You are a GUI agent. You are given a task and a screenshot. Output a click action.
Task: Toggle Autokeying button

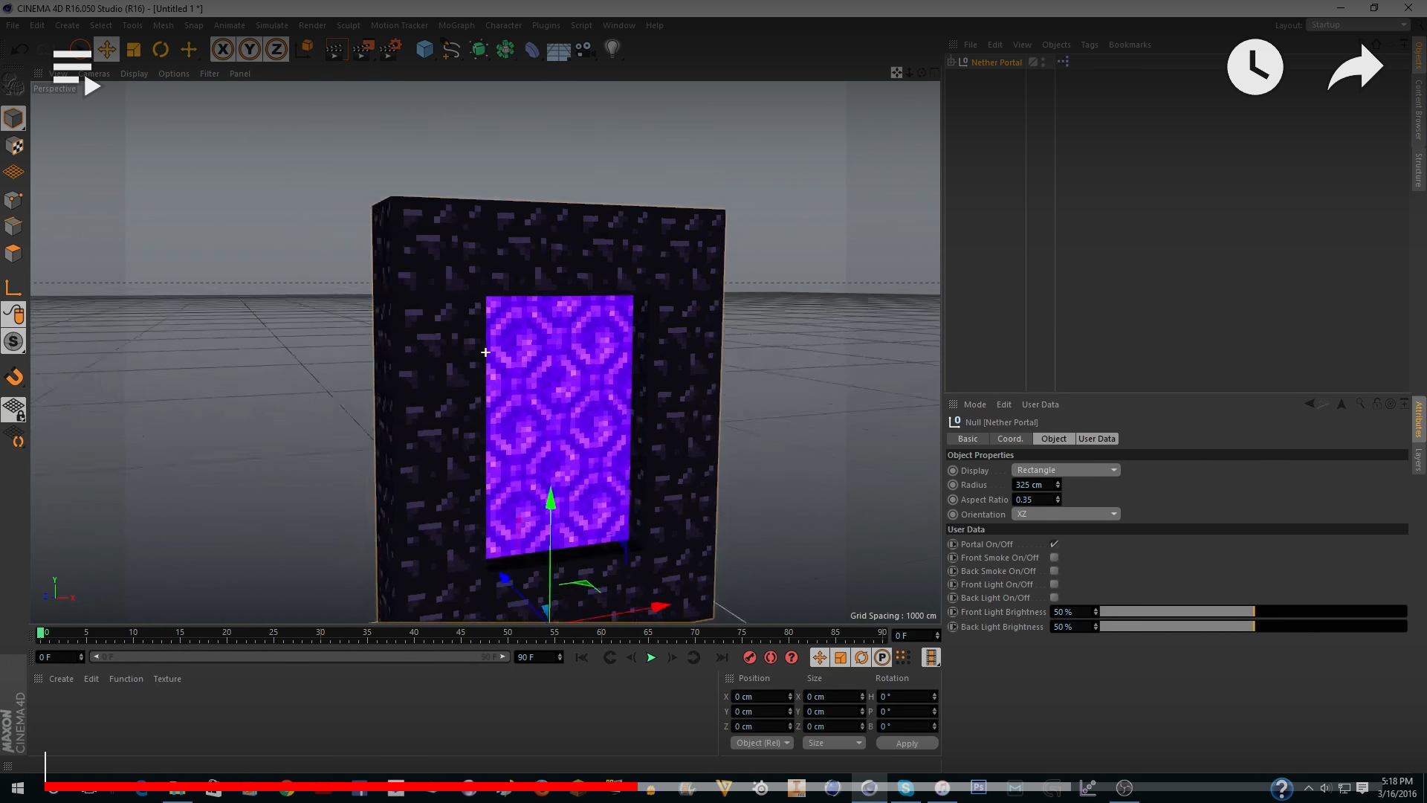click(x=771, y=657)
